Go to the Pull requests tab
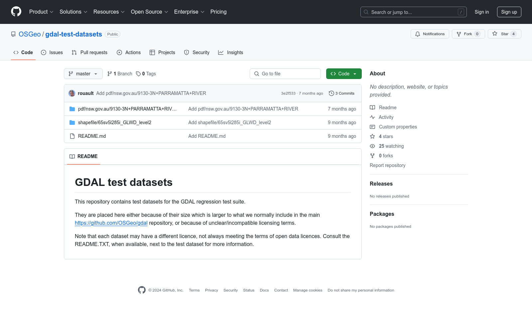This screenshot has height=332, width=532. pyautogui.click(x=89, y=52)
